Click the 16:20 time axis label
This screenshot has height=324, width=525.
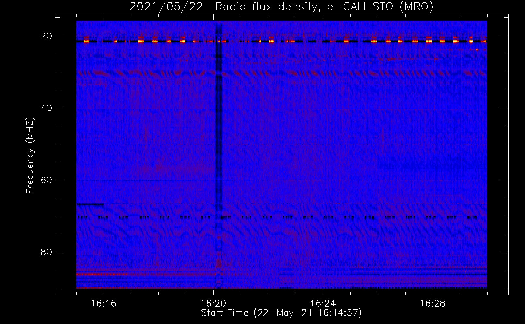click(213, 304)
